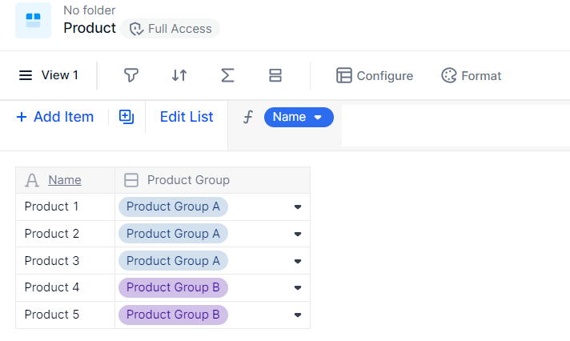Expand the Name field dropdown pill

tap(298, 117)
